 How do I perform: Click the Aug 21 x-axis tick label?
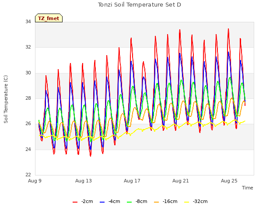pos(181,181)
